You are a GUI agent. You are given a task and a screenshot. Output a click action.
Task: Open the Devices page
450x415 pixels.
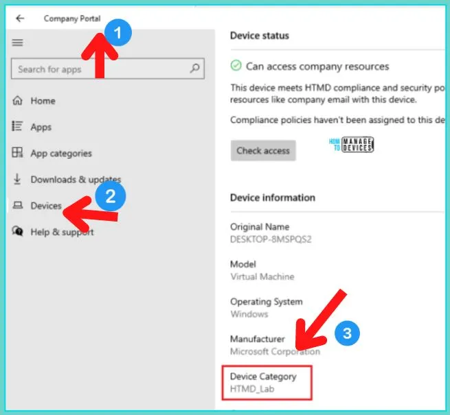[x=46, y=206]
